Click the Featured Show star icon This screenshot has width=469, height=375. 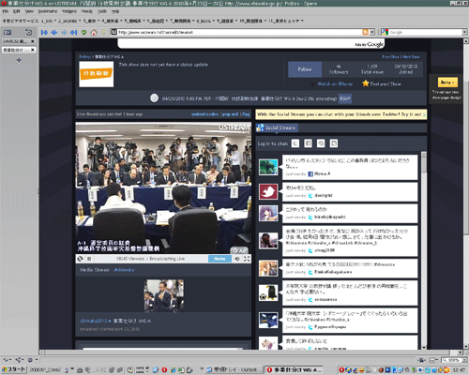[x=366, y=83]
